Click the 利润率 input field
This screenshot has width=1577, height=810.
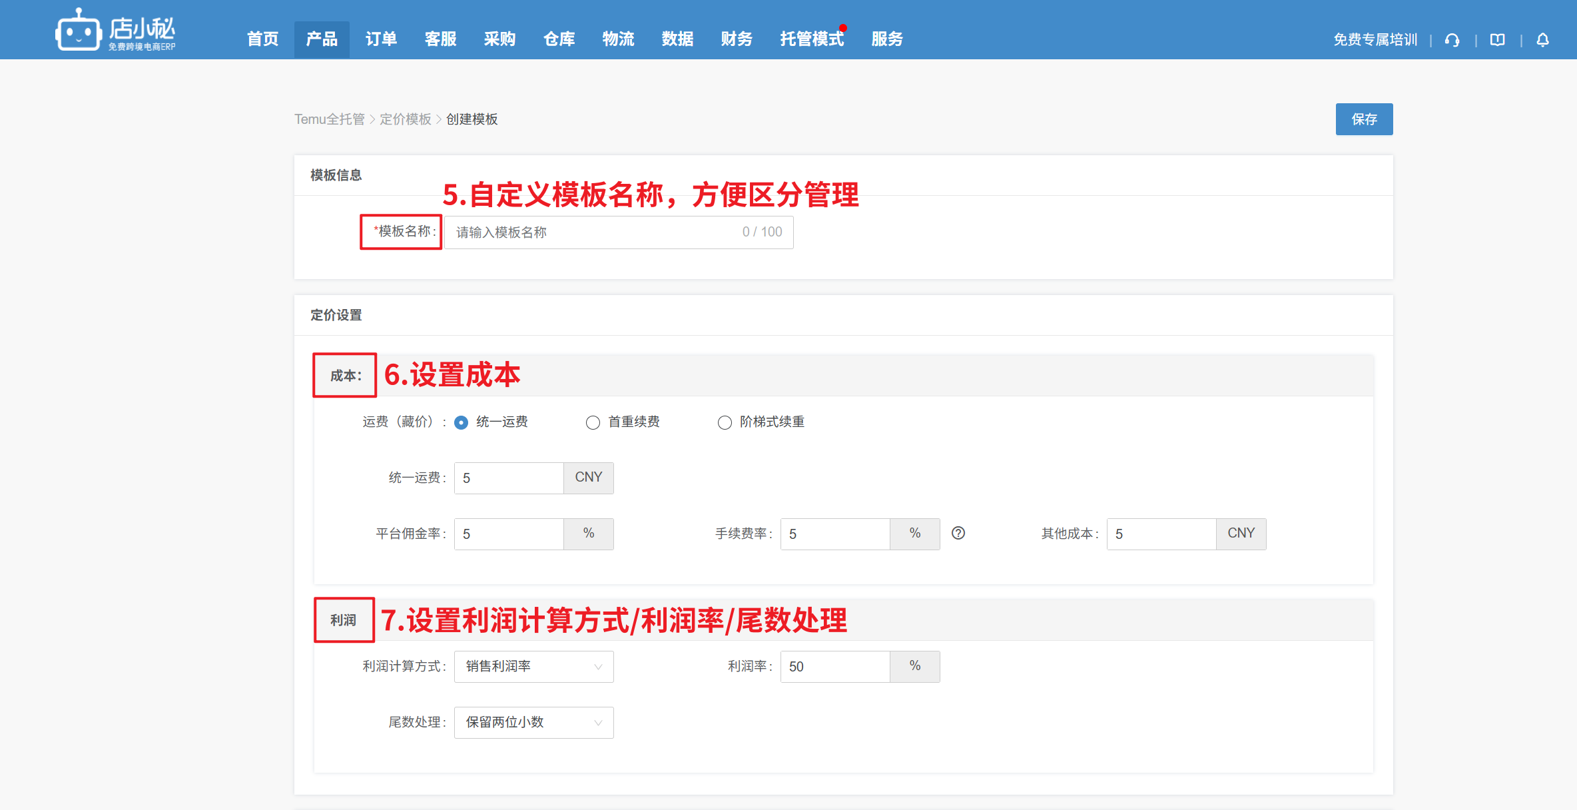coord(834,666)
